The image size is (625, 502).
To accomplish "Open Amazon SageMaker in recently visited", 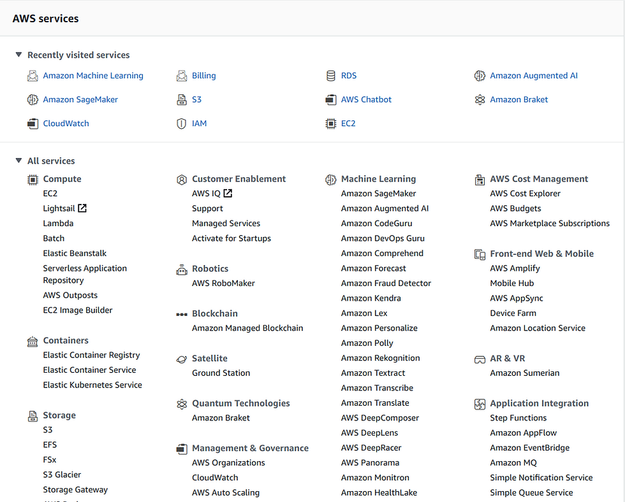I will click(80, 99).
